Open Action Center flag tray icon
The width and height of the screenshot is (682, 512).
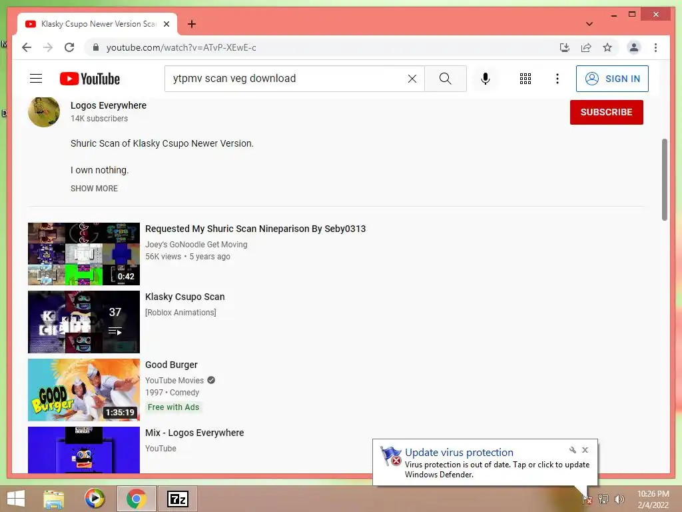click(587, 499)
